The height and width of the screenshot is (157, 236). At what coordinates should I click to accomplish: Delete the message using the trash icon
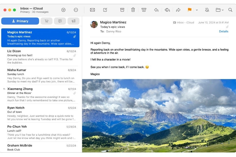(x=133, y=10)
